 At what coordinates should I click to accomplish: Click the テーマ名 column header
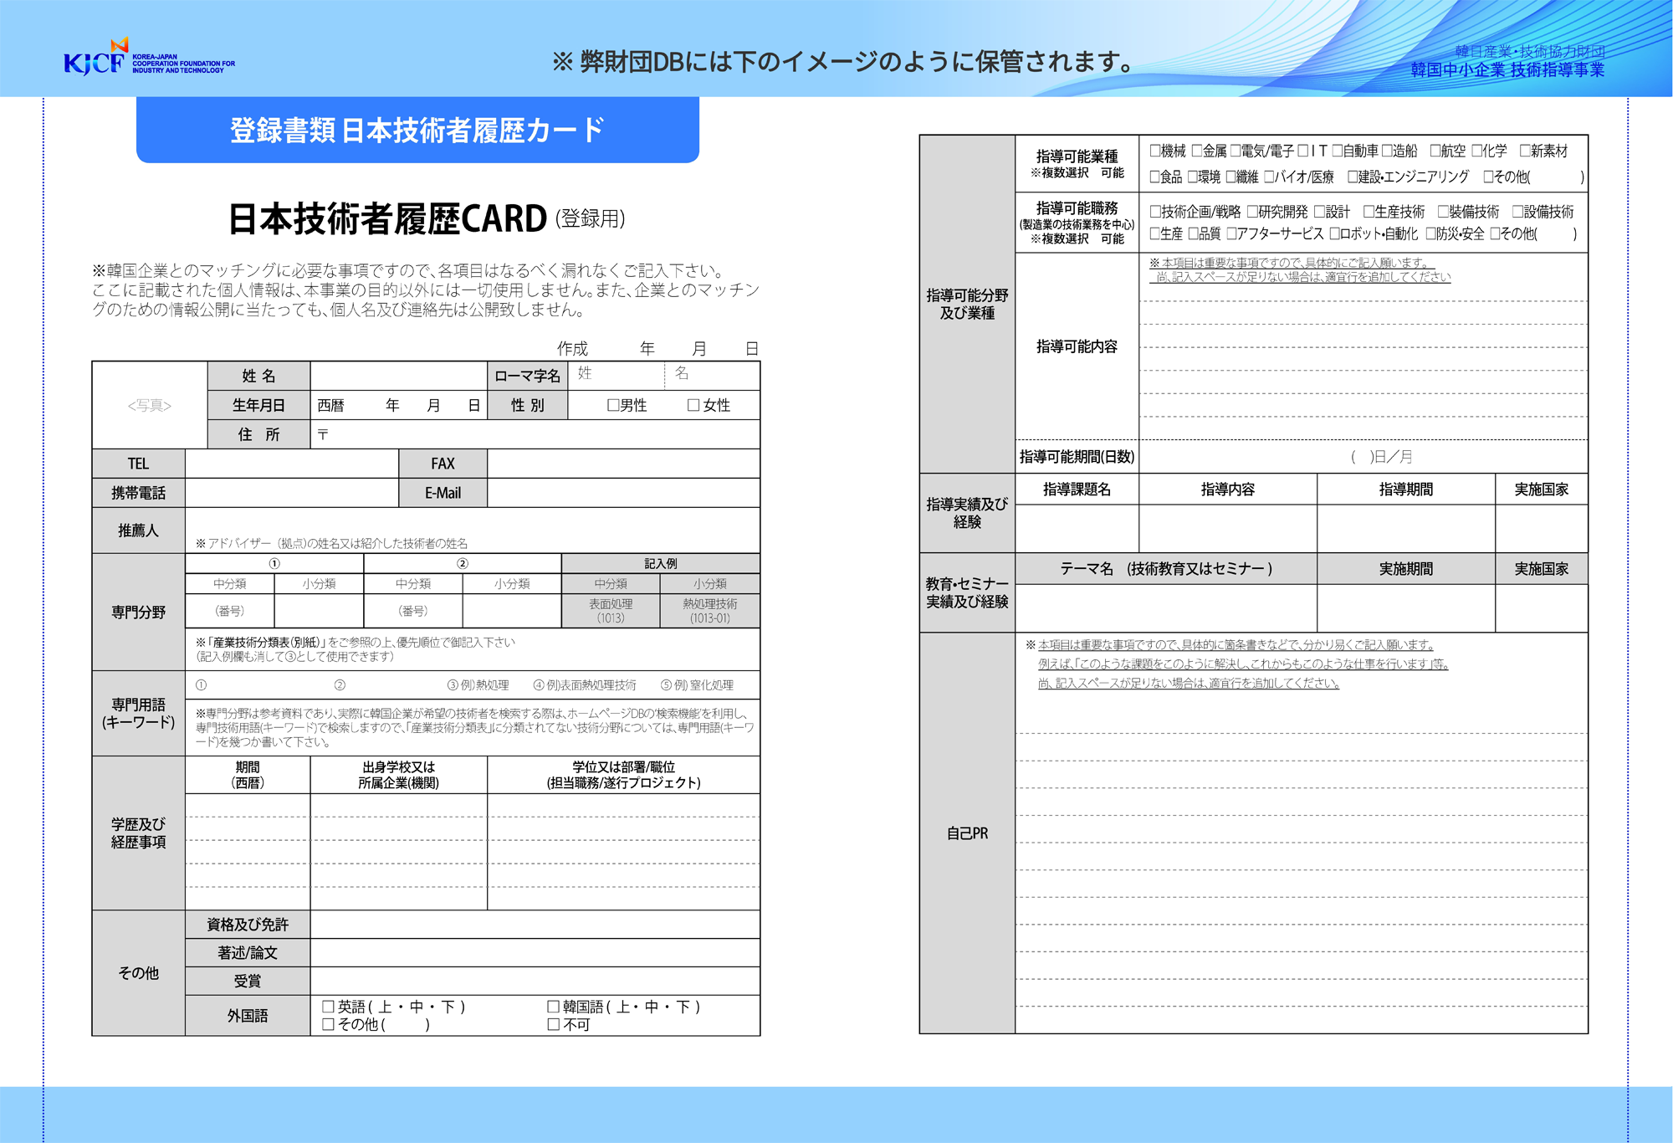tap(1166, 569)
